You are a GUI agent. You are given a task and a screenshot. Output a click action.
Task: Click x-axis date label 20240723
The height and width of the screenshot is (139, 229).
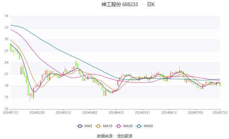pos(220,112)
